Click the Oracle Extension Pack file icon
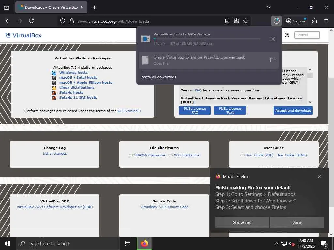 point(145,60)
